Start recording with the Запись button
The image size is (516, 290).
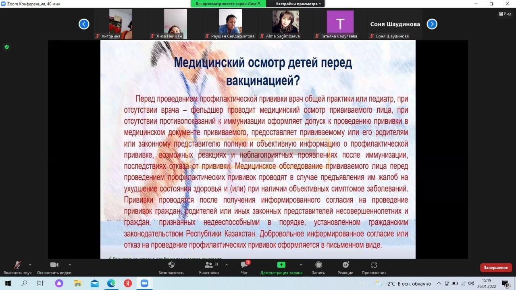(x=318, y=265)
